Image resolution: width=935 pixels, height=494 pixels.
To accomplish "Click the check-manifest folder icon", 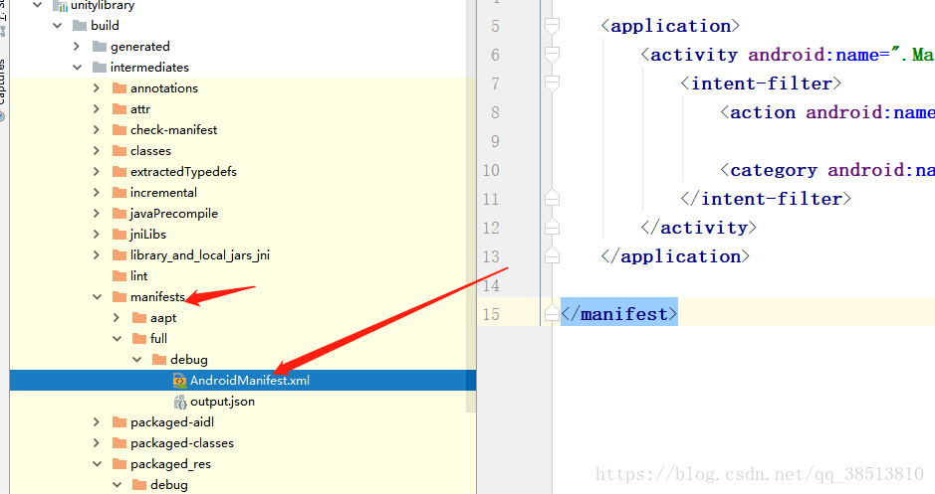I will pos(119,130).
